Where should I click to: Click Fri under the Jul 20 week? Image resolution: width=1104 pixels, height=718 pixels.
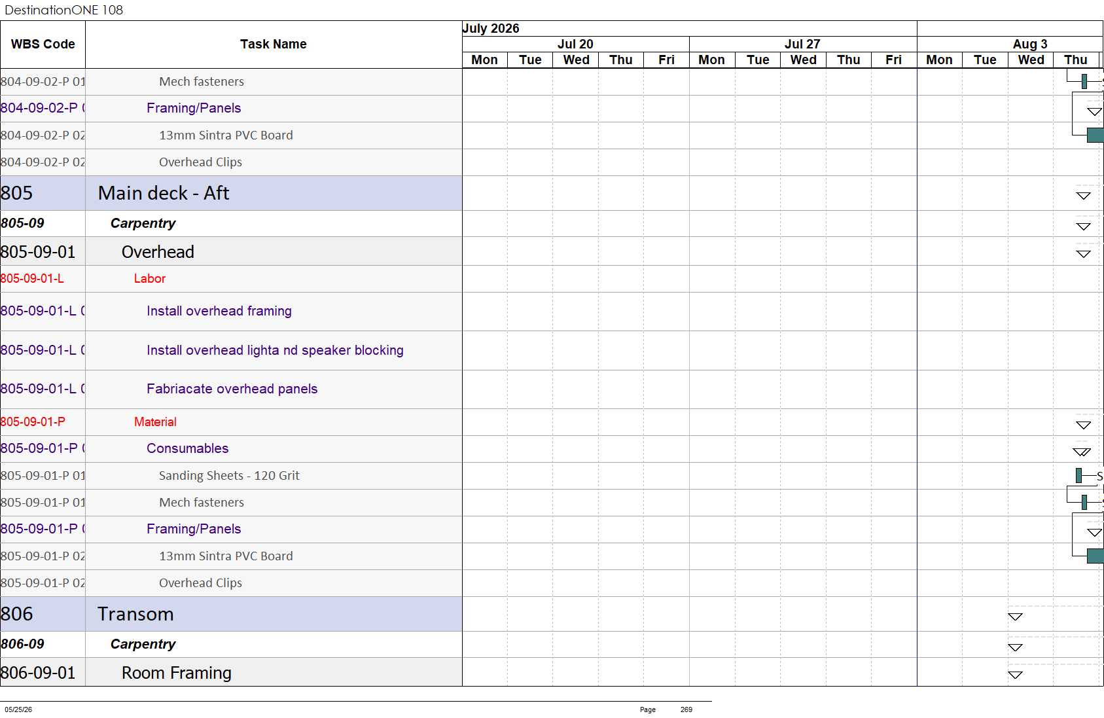click(666, 60)
